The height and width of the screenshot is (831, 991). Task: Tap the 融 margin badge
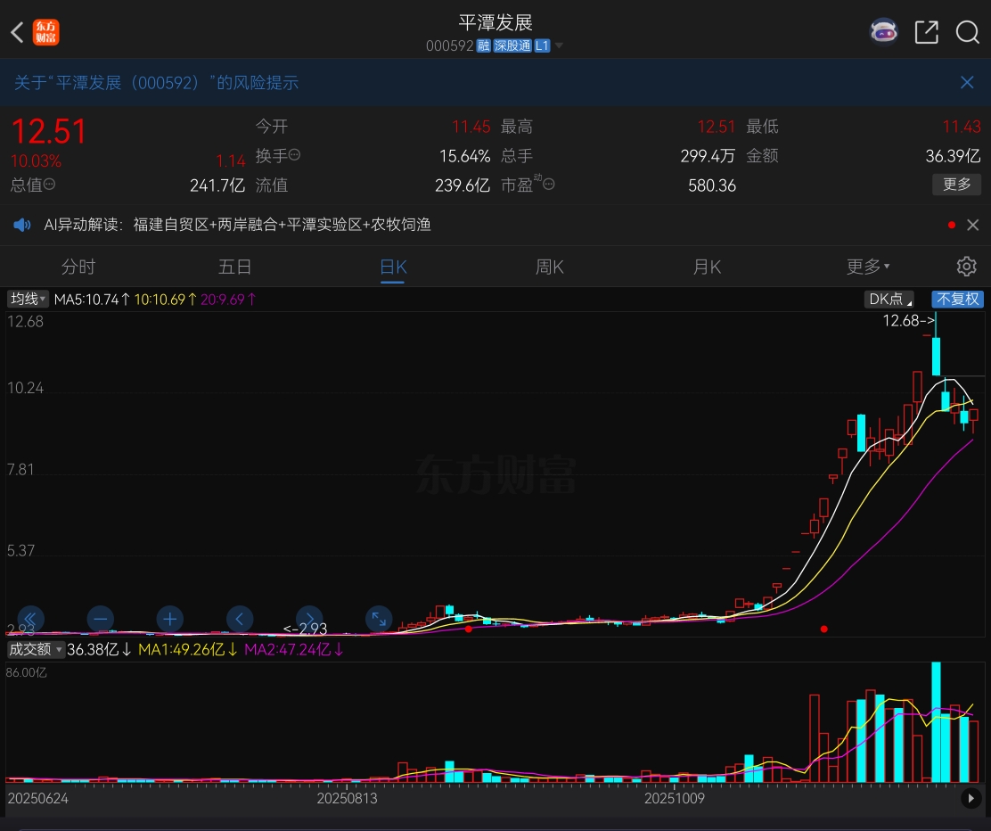(484, 45)
